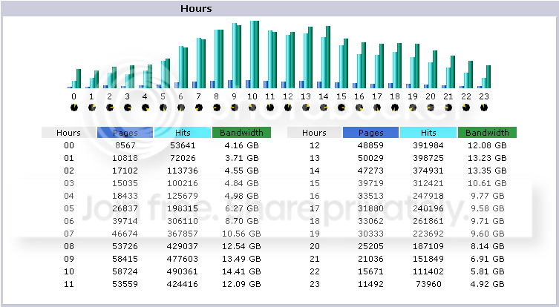The image size is (559, 307).
Task: Select the tallest bar group at hour 10
Action: pyautogui.click(x=252, y=54)
